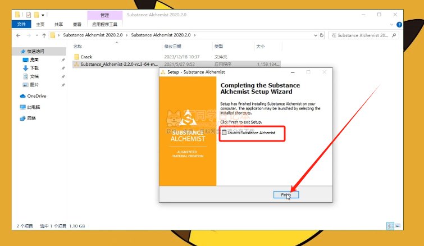
Task: Click the address bar folder icon
Action: coord(53,35)
